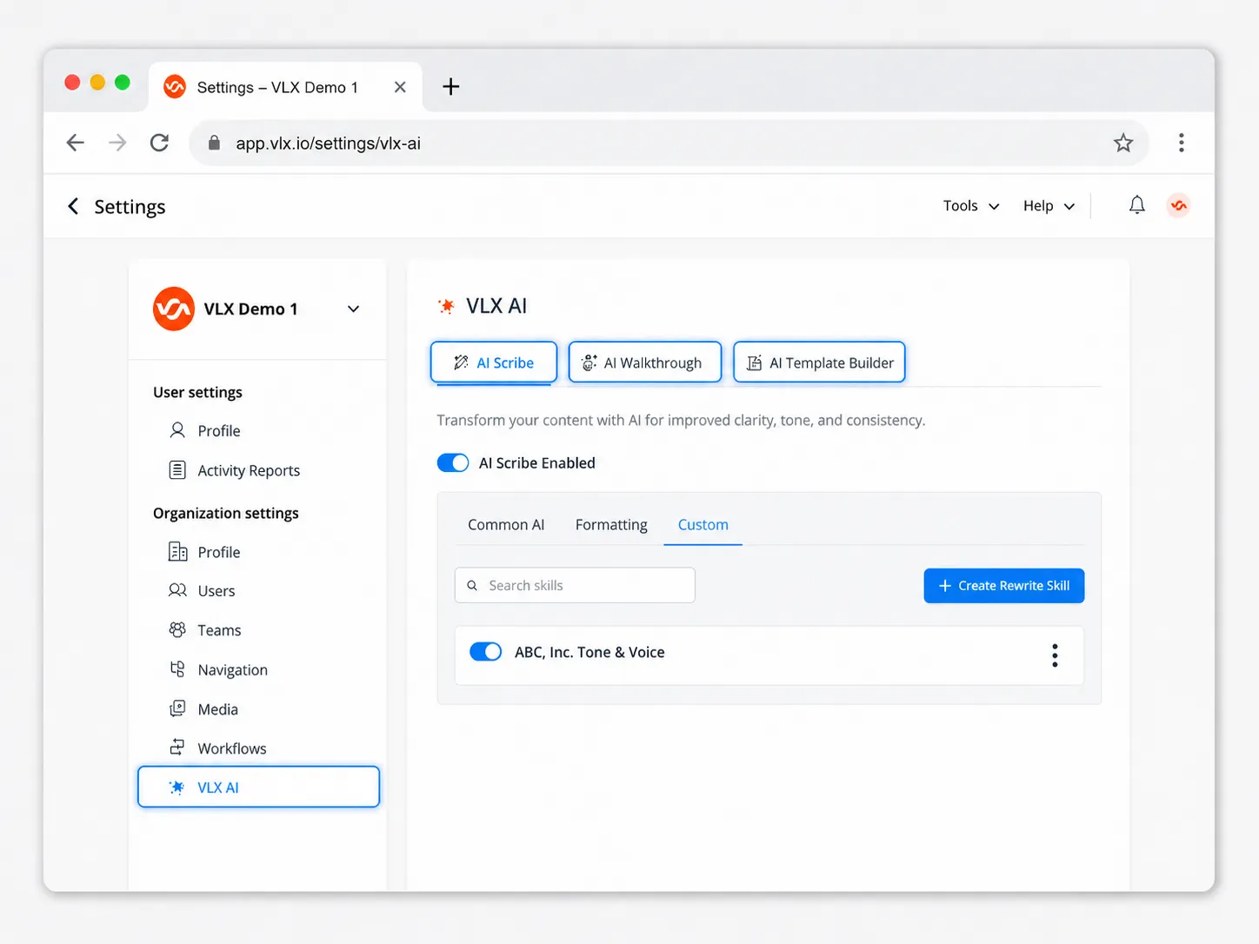The width and height of the screenshot is (1259, 944).
Task: Click the VLX Demo 1 organization logo
Action: [x=174, y=309]
